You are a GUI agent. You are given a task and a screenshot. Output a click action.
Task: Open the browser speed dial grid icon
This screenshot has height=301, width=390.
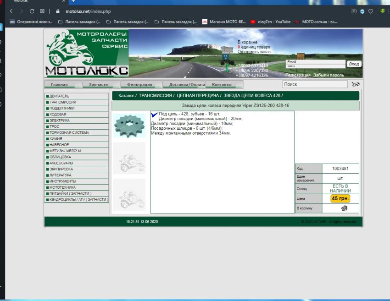(42, 11)
